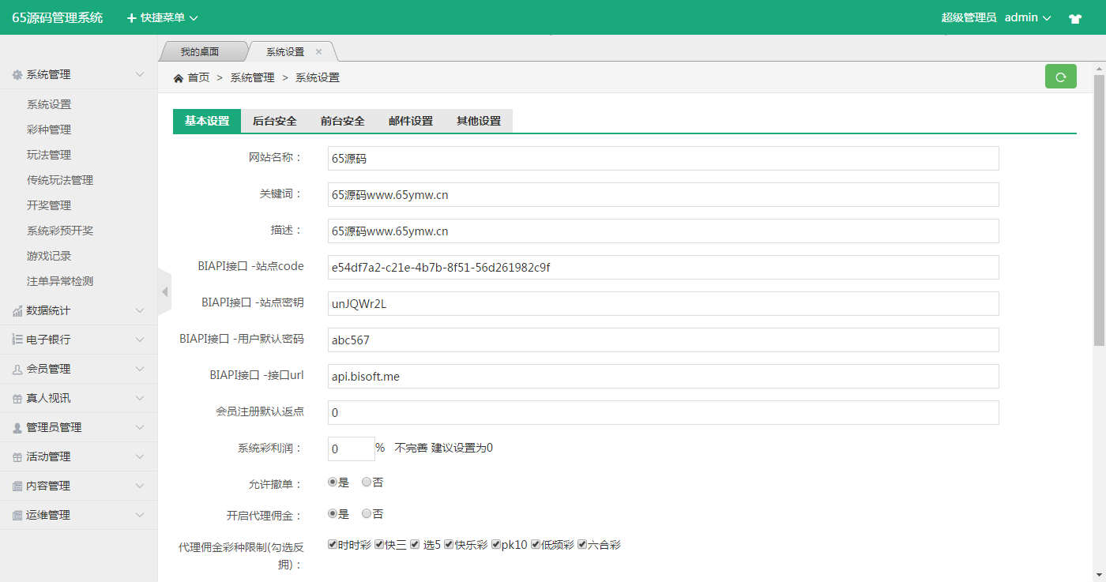Click the person icon beside 管理员管理
The image size is (1106, 582).
(x=17, y=428)
